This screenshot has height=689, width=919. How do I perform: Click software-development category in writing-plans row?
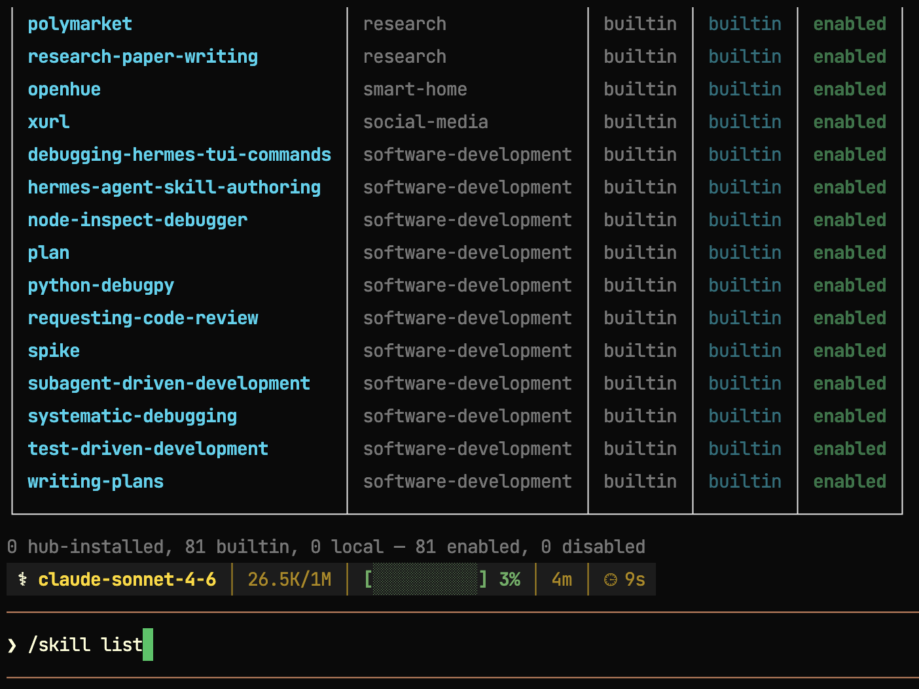(x=467, y=482)
